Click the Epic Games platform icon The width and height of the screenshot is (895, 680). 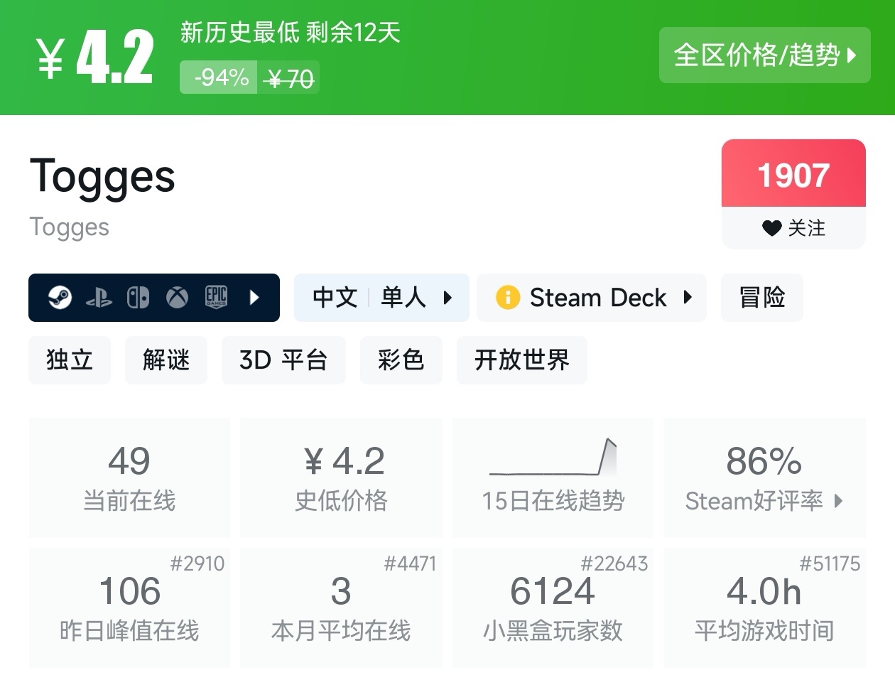[216, 297]
